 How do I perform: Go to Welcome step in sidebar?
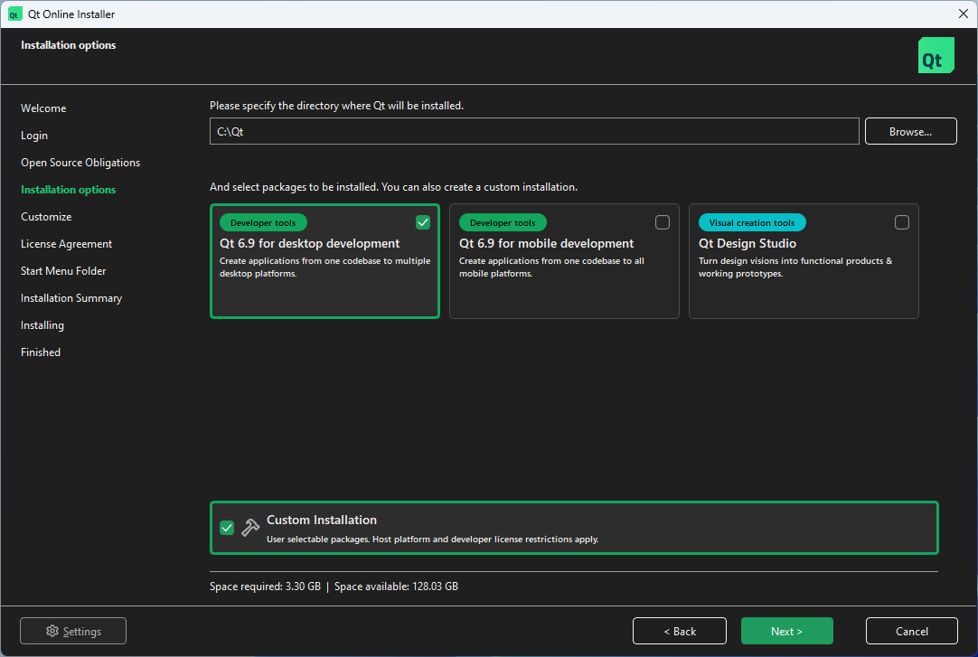[43, 108]
